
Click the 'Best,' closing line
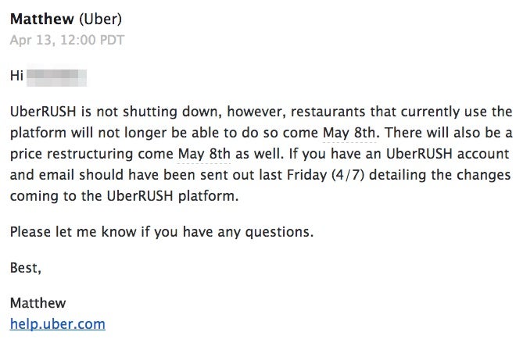tap(26, 267)
